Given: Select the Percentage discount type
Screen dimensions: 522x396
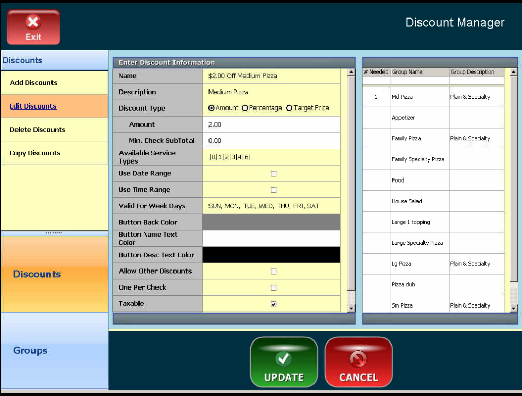Looking at the screenshot, I should tap(245, 108).
